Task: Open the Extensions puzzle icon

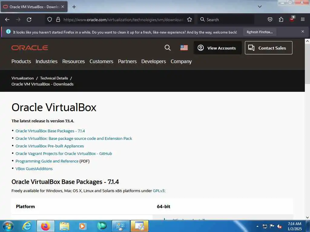Action: (x=281, y=19)
